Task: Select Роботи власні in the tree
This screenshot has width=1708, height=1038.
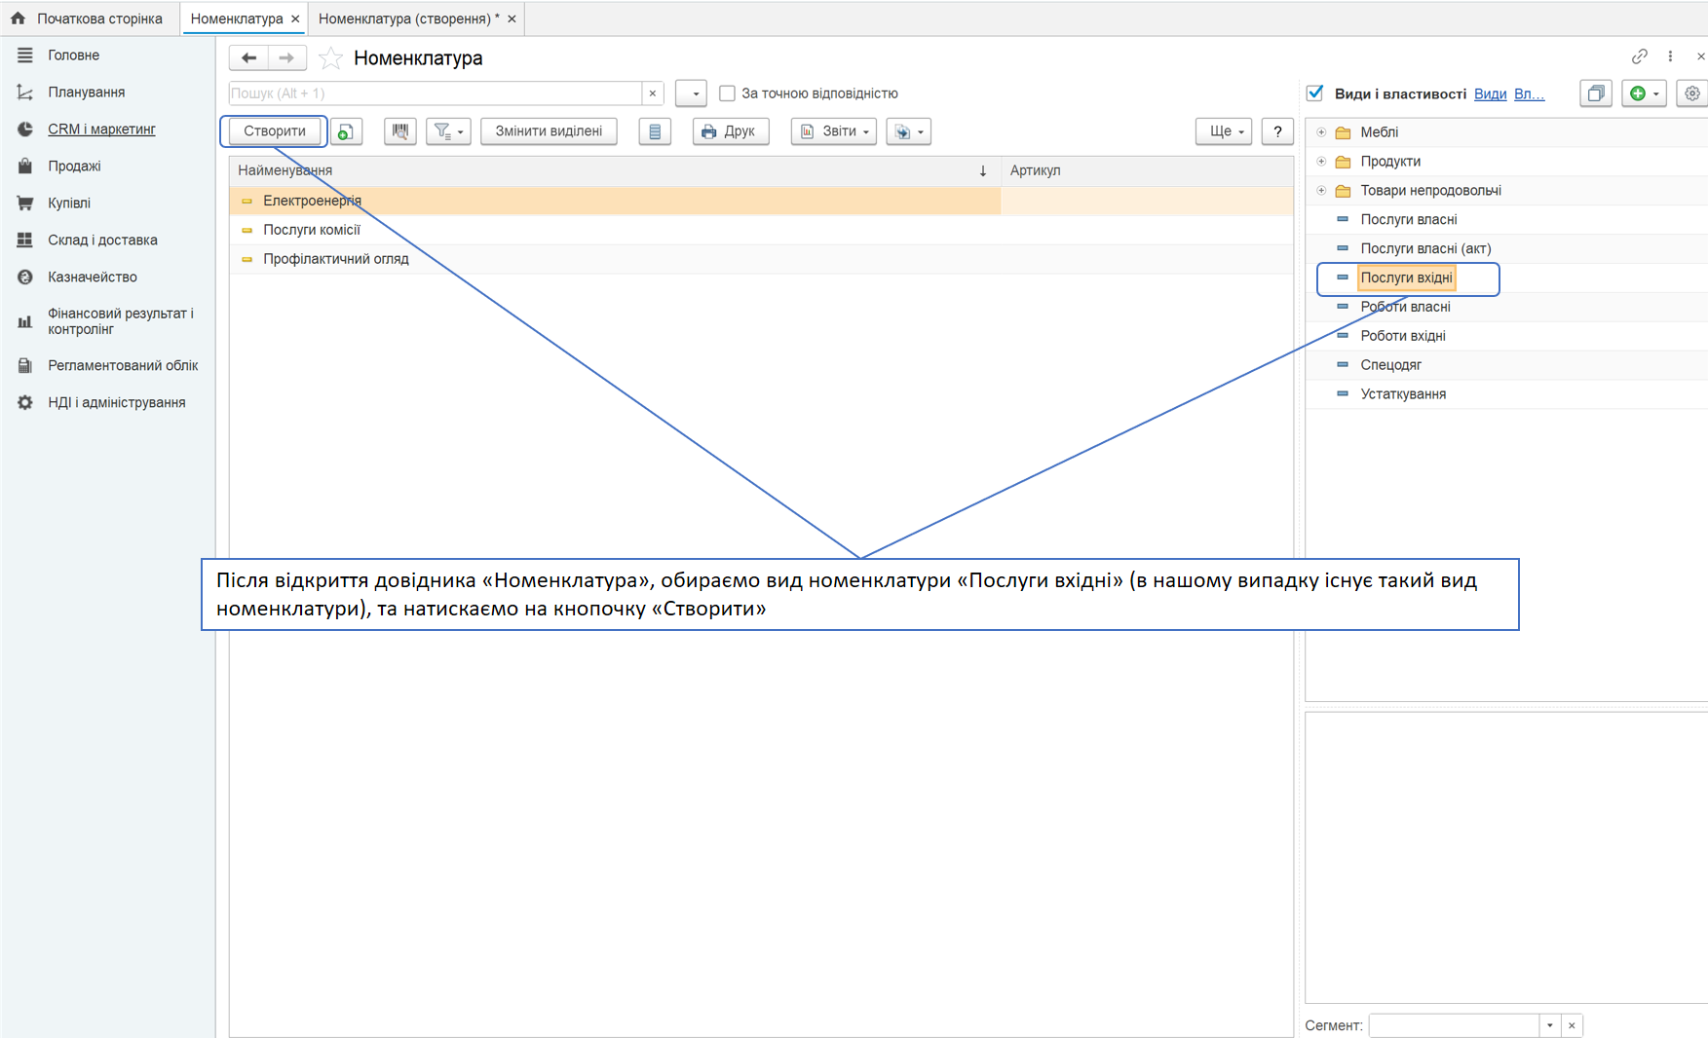Action: (x=1405, y=308)
